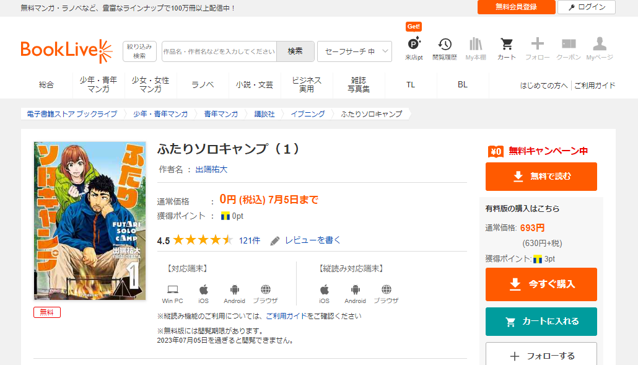
Task: Select the ラノベ menu tab
Action: pyautogui.click(x=203, y=85)
